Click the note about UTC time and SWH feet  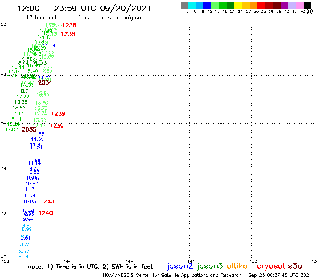90,267
